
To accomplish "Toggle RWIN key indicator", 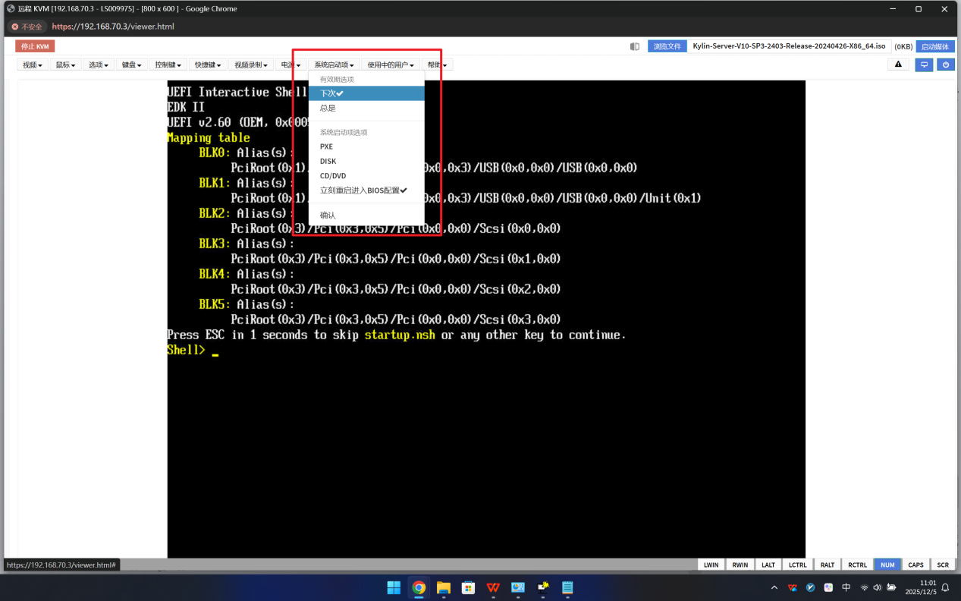I will [x=740, y=565].
